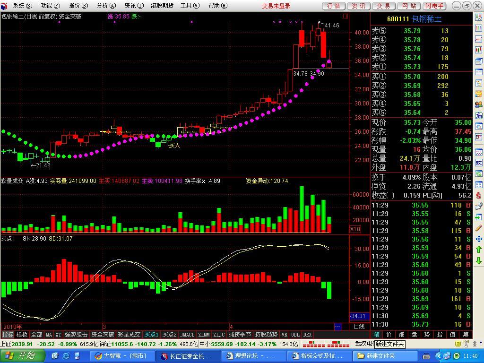Open the 日线 period selector
This screenshot has height=363, width=484.
click(x=359, y=327)
